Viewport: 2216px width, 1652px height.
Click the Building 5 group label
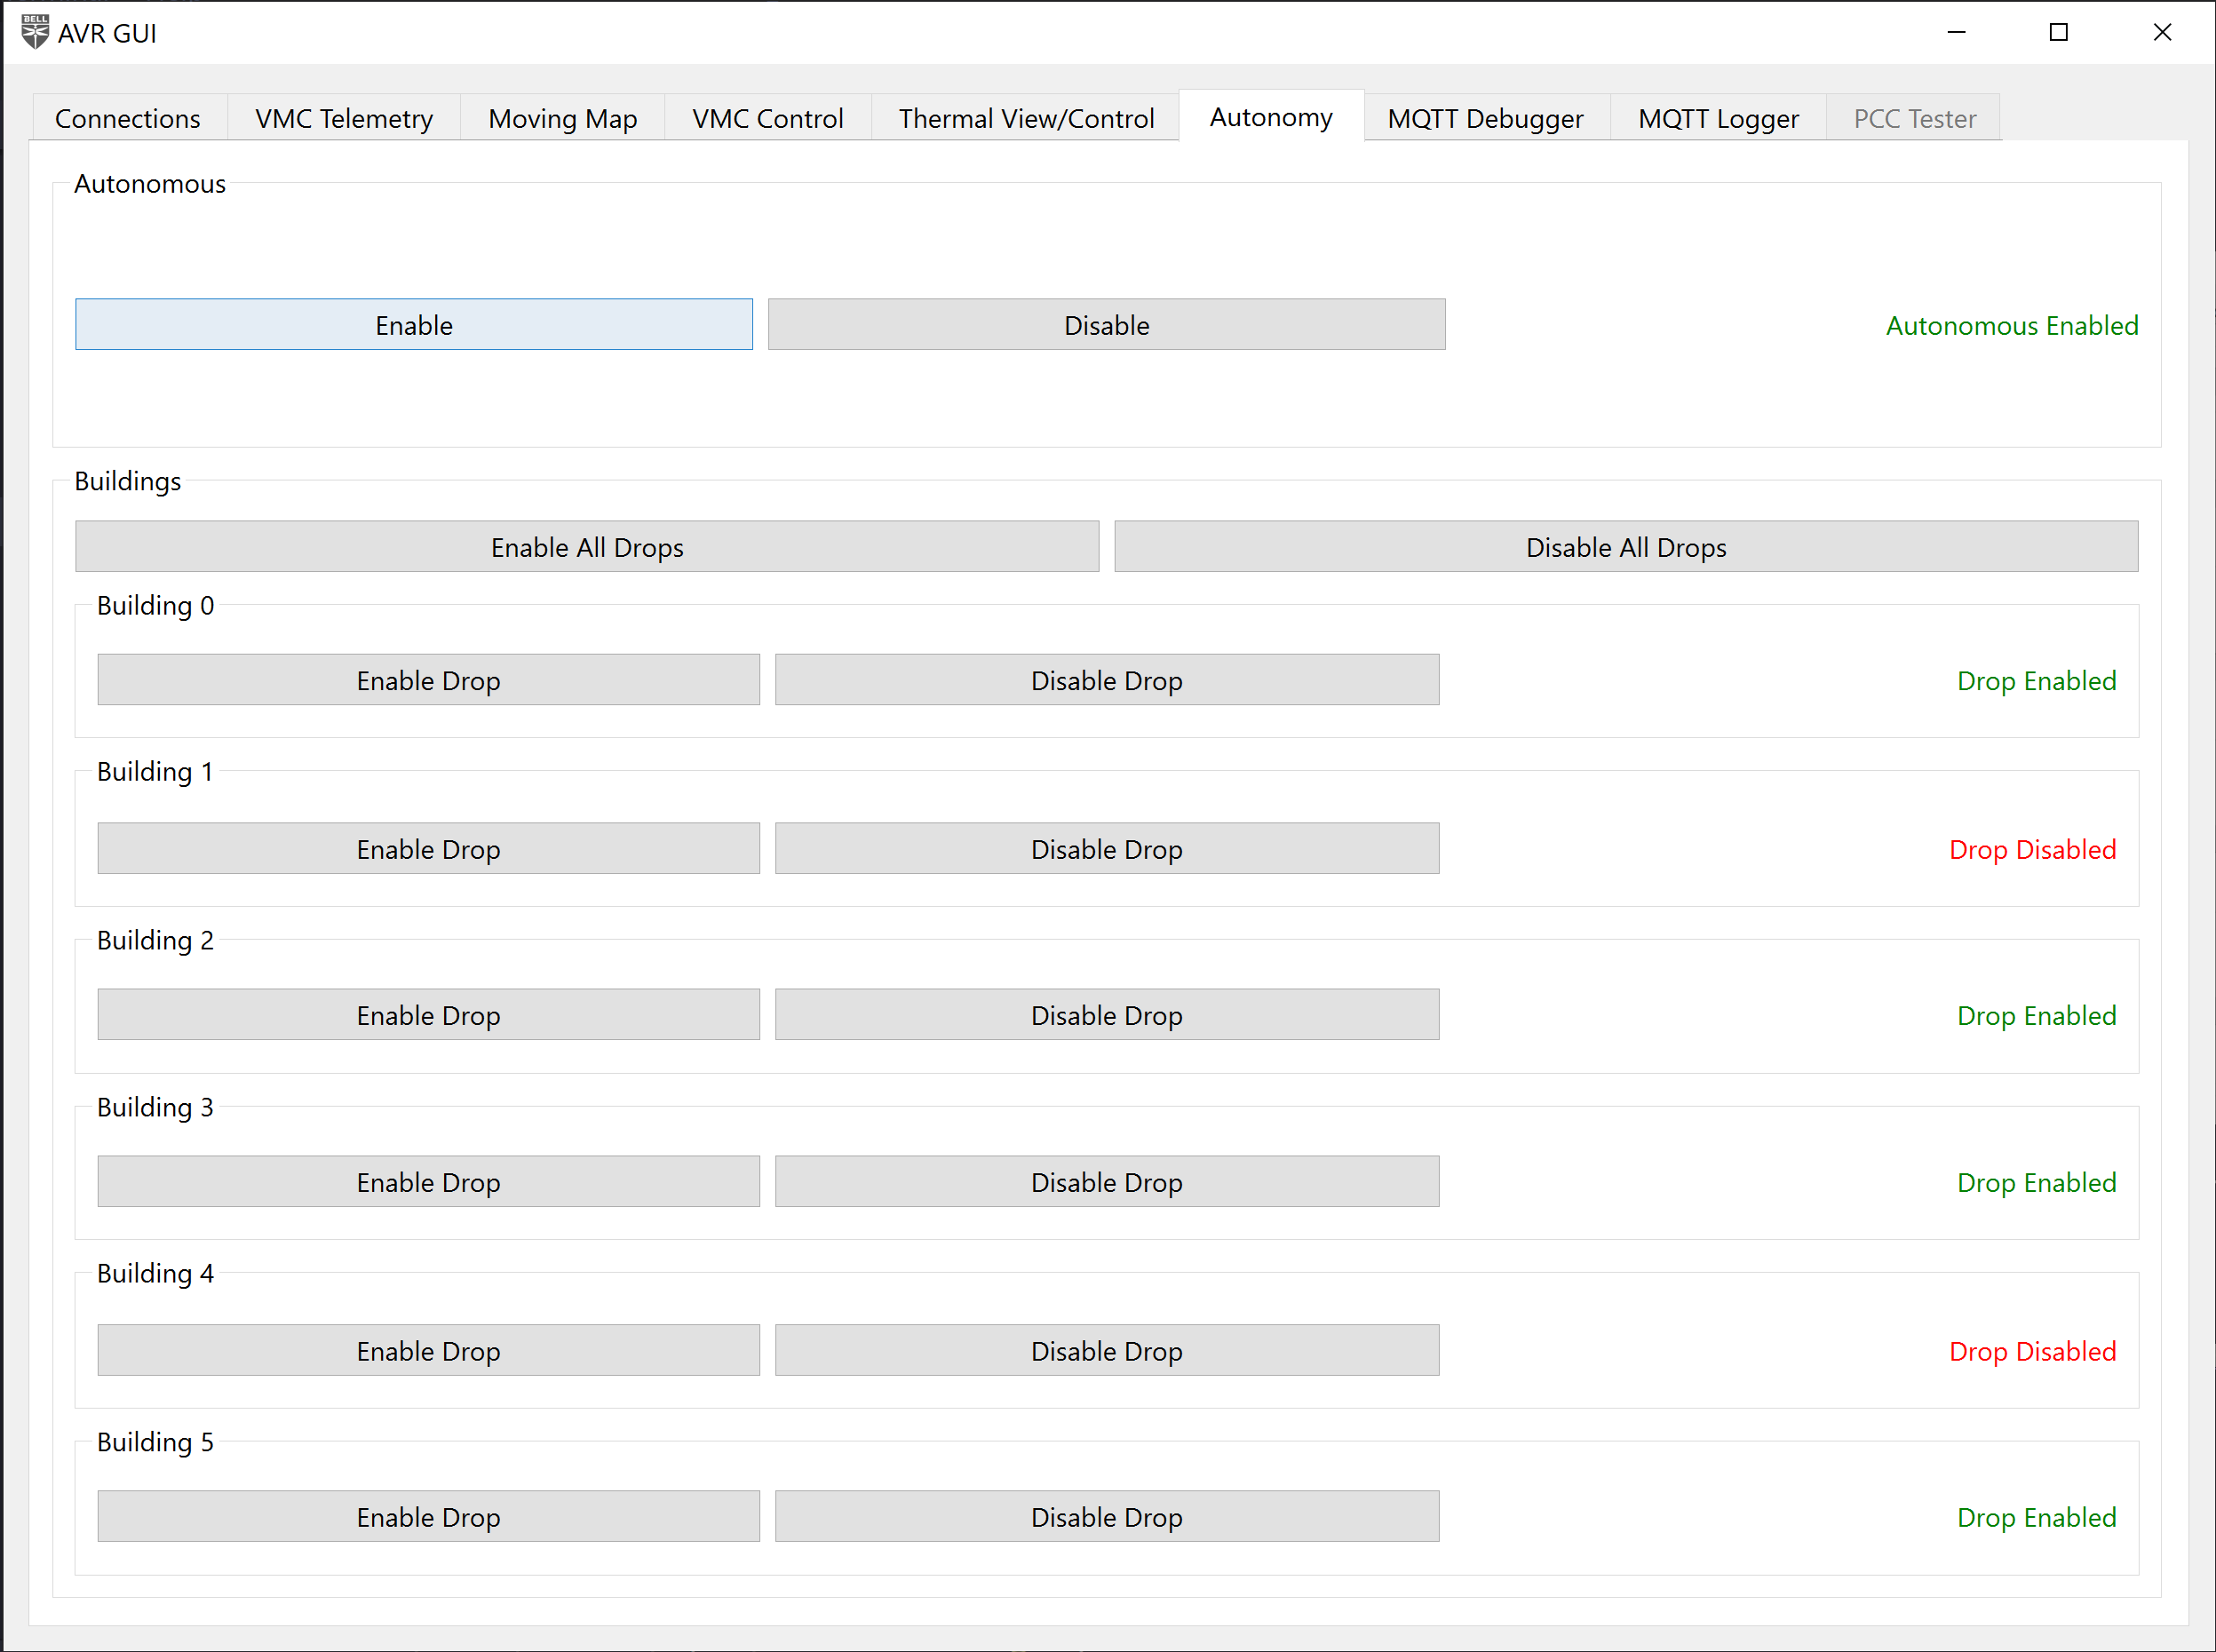click(155, 1443)
